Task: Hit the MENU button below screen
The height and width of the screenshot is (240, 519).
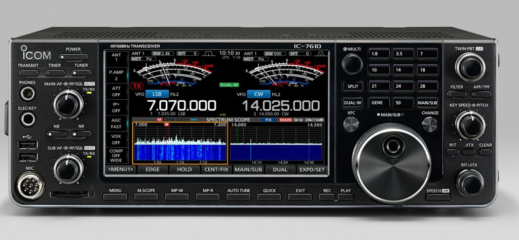Action: (115, 196)
